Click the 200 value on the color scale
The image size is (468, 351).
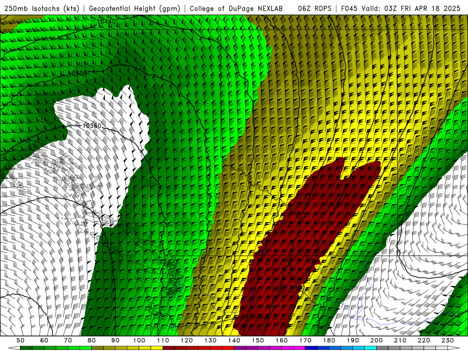376,340
